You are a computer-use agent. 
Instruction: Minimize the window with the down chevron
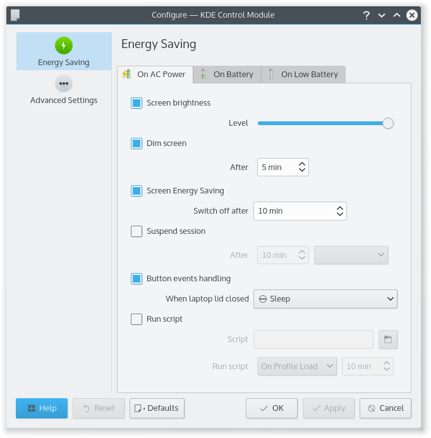[x=382, y=15]
